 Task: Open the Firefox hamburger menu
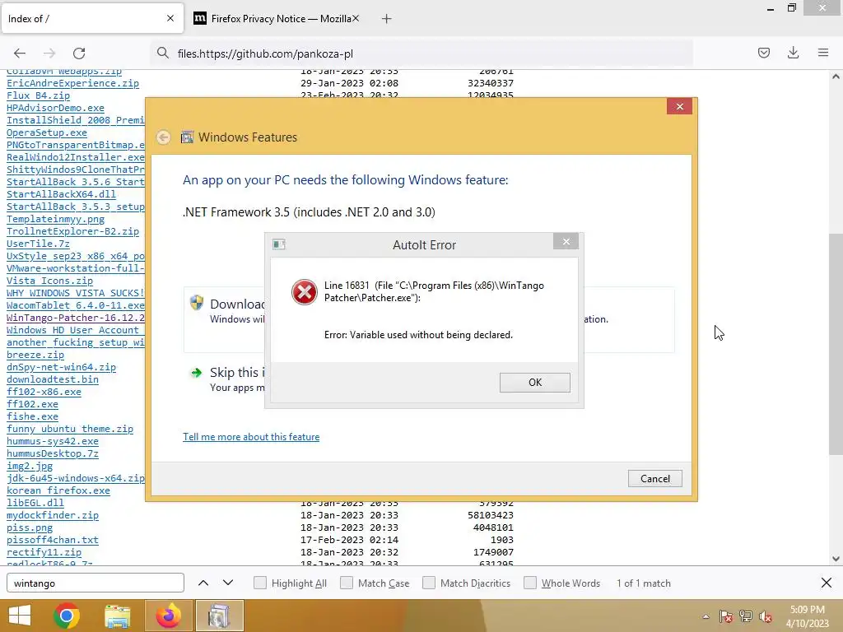[822, 53]
